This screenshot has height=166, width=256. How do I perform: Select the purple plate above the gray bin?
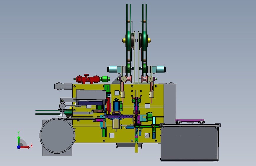coord(189,121)
